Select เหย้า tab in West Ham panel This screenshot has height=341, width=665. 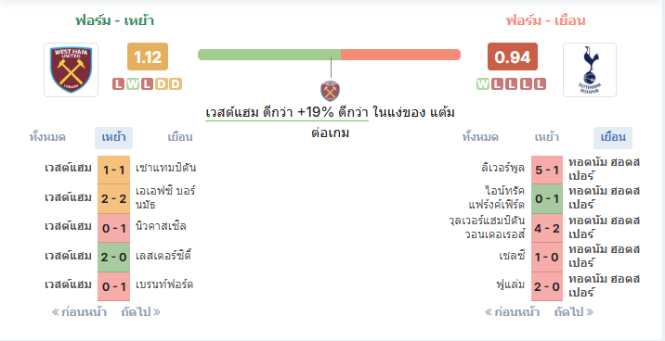click(x=113, y=137)
